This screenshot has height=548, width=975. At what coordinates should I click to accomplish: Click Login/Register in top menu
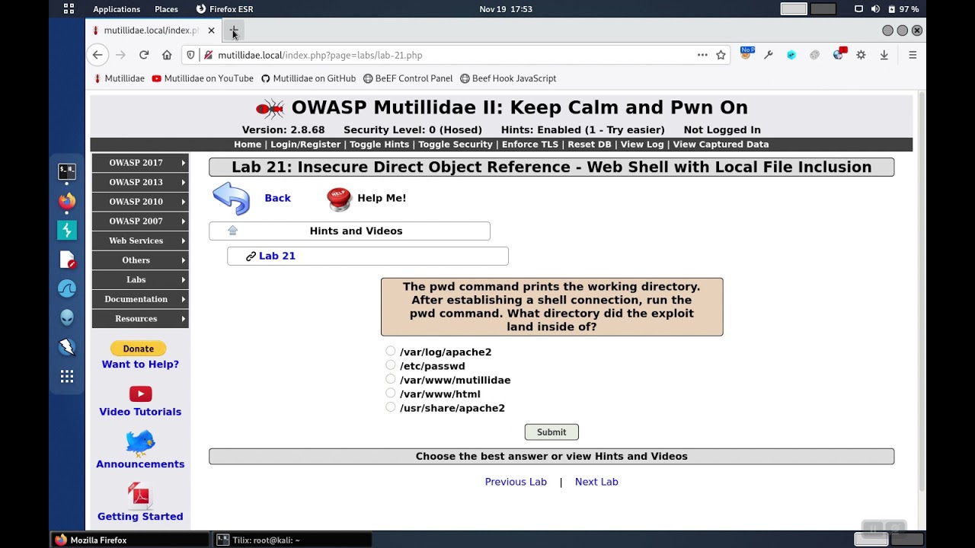pos(305,144)
